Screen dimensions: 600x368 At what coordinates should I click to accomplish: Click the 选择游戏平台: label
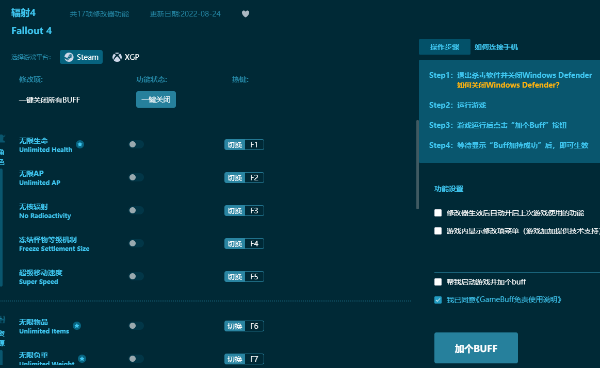[x=31, y=57]
